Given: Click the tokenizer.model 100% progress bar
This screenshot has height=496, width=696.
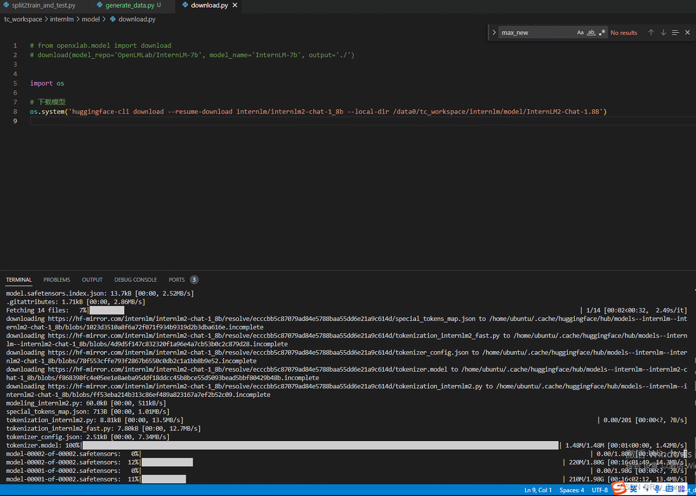Looking at the screenshot, I should pyautogui.click(x=320, y=445).
